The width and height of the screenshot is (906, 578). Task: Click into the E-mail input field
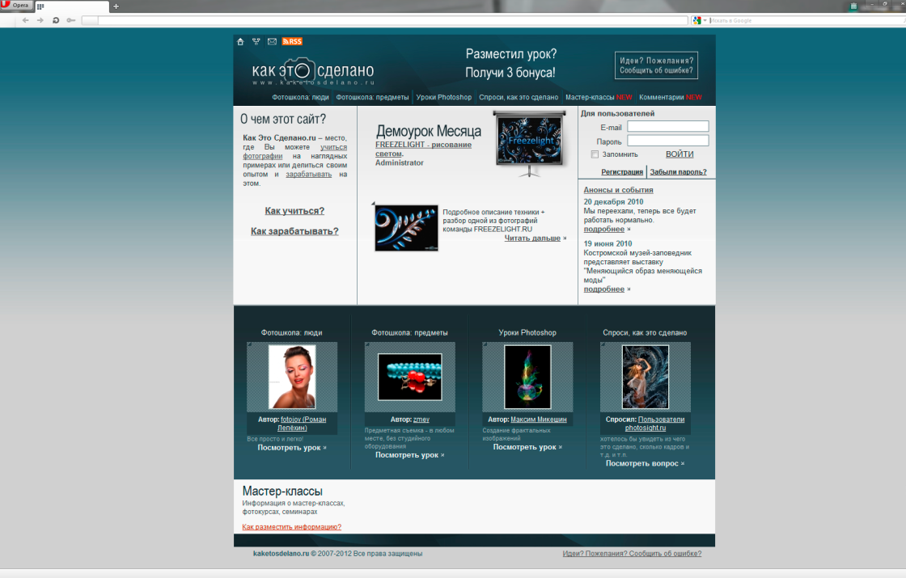pyautogui.click(x=667, y=126)
